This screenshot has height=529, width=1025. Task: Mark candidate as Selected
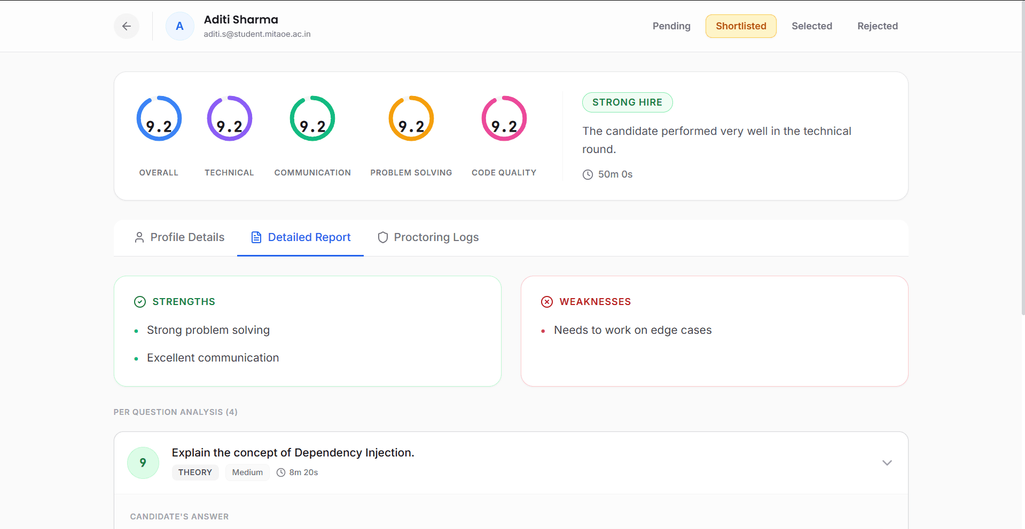812,26
